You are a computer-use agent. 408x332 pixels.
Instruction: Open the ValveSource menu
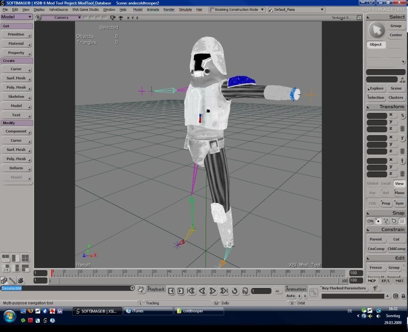pos(58,10)
